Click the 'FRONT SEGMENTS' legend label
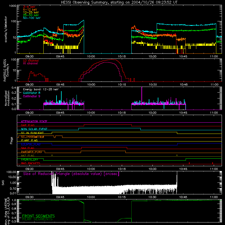 [x=39, y=216]
